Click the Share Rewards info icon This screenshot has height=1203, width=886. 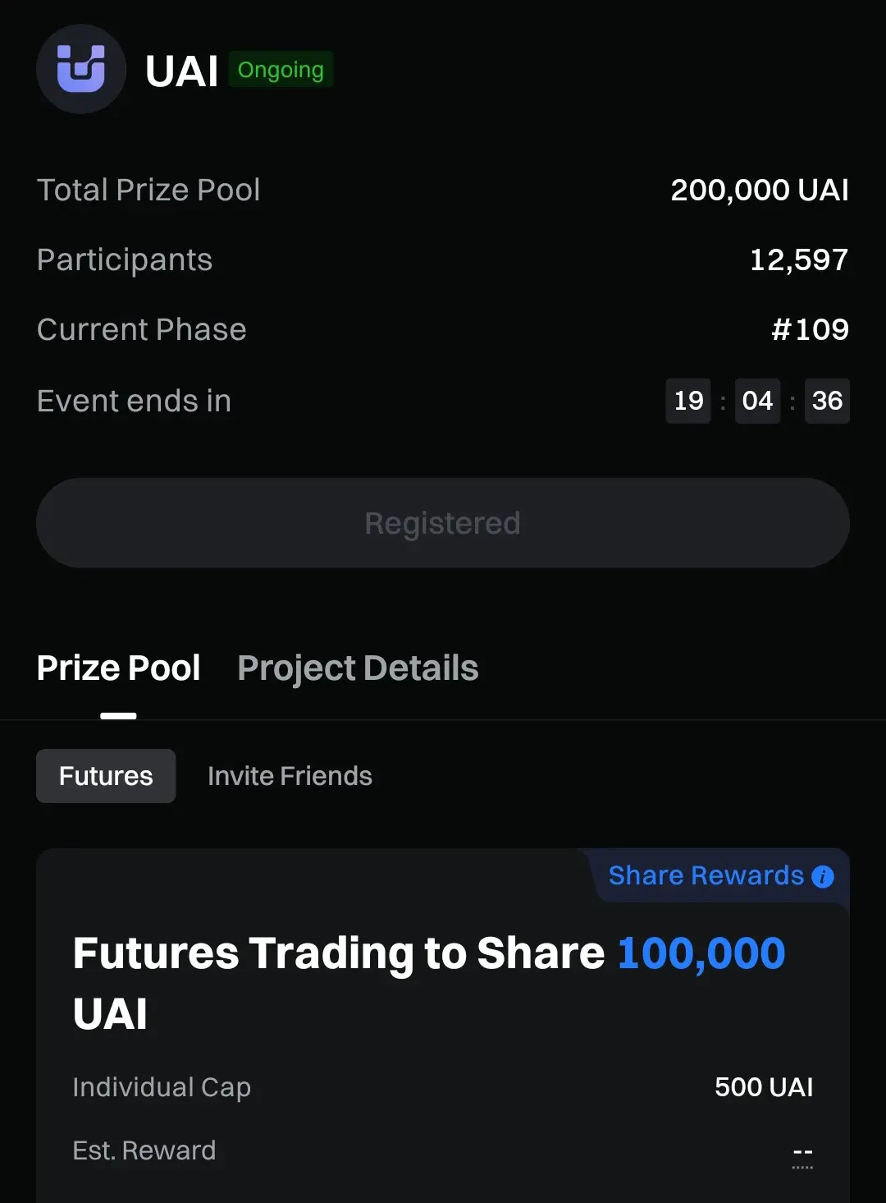tap(822, 877)
